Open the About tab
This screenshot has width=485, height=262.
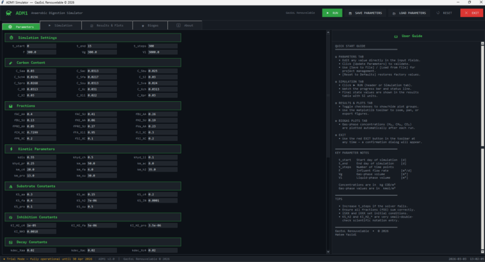point(185,25)
